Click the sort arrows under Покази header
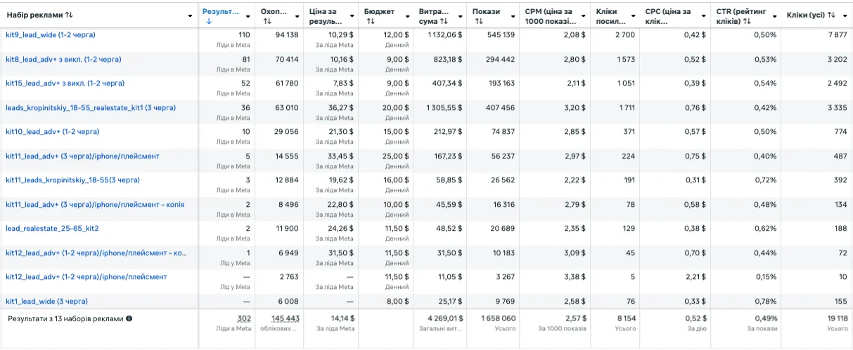Image resolution: width=853 pixels, height=350 pixels. pyautogui.click(x=478, y=21)
